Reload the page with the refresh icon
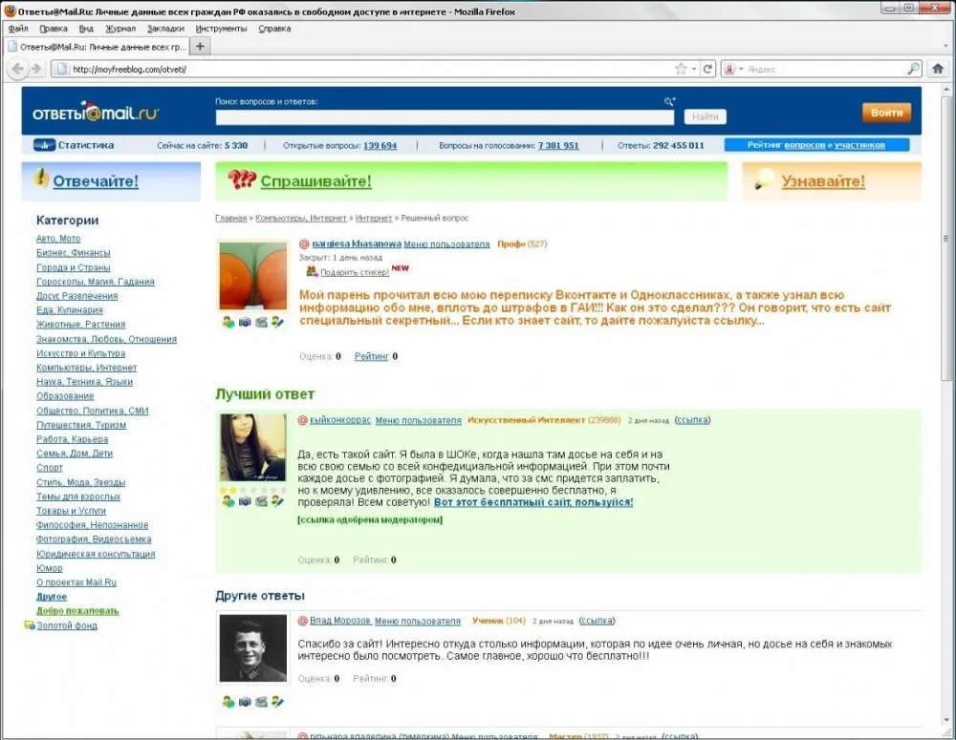 pyautogui.click(x=707, y=69)
